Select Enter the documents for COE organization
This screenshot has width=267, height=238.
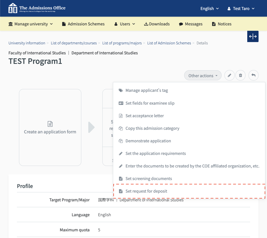coord(189,166)
